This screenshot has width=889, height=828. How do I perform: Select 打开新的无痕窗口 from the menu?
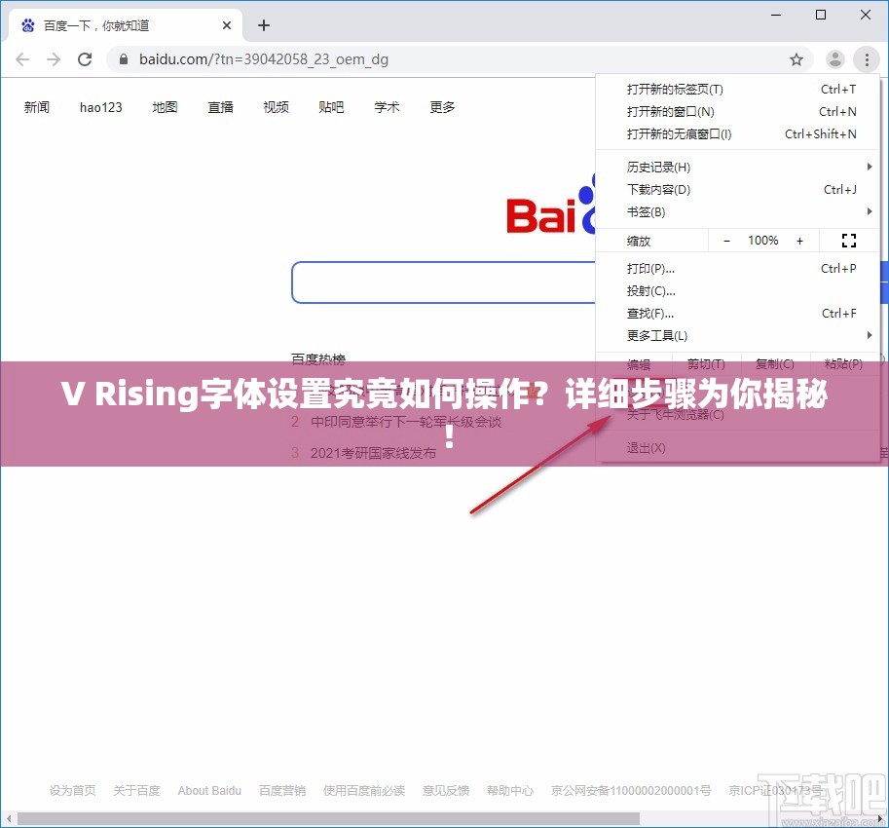[679, 133]
